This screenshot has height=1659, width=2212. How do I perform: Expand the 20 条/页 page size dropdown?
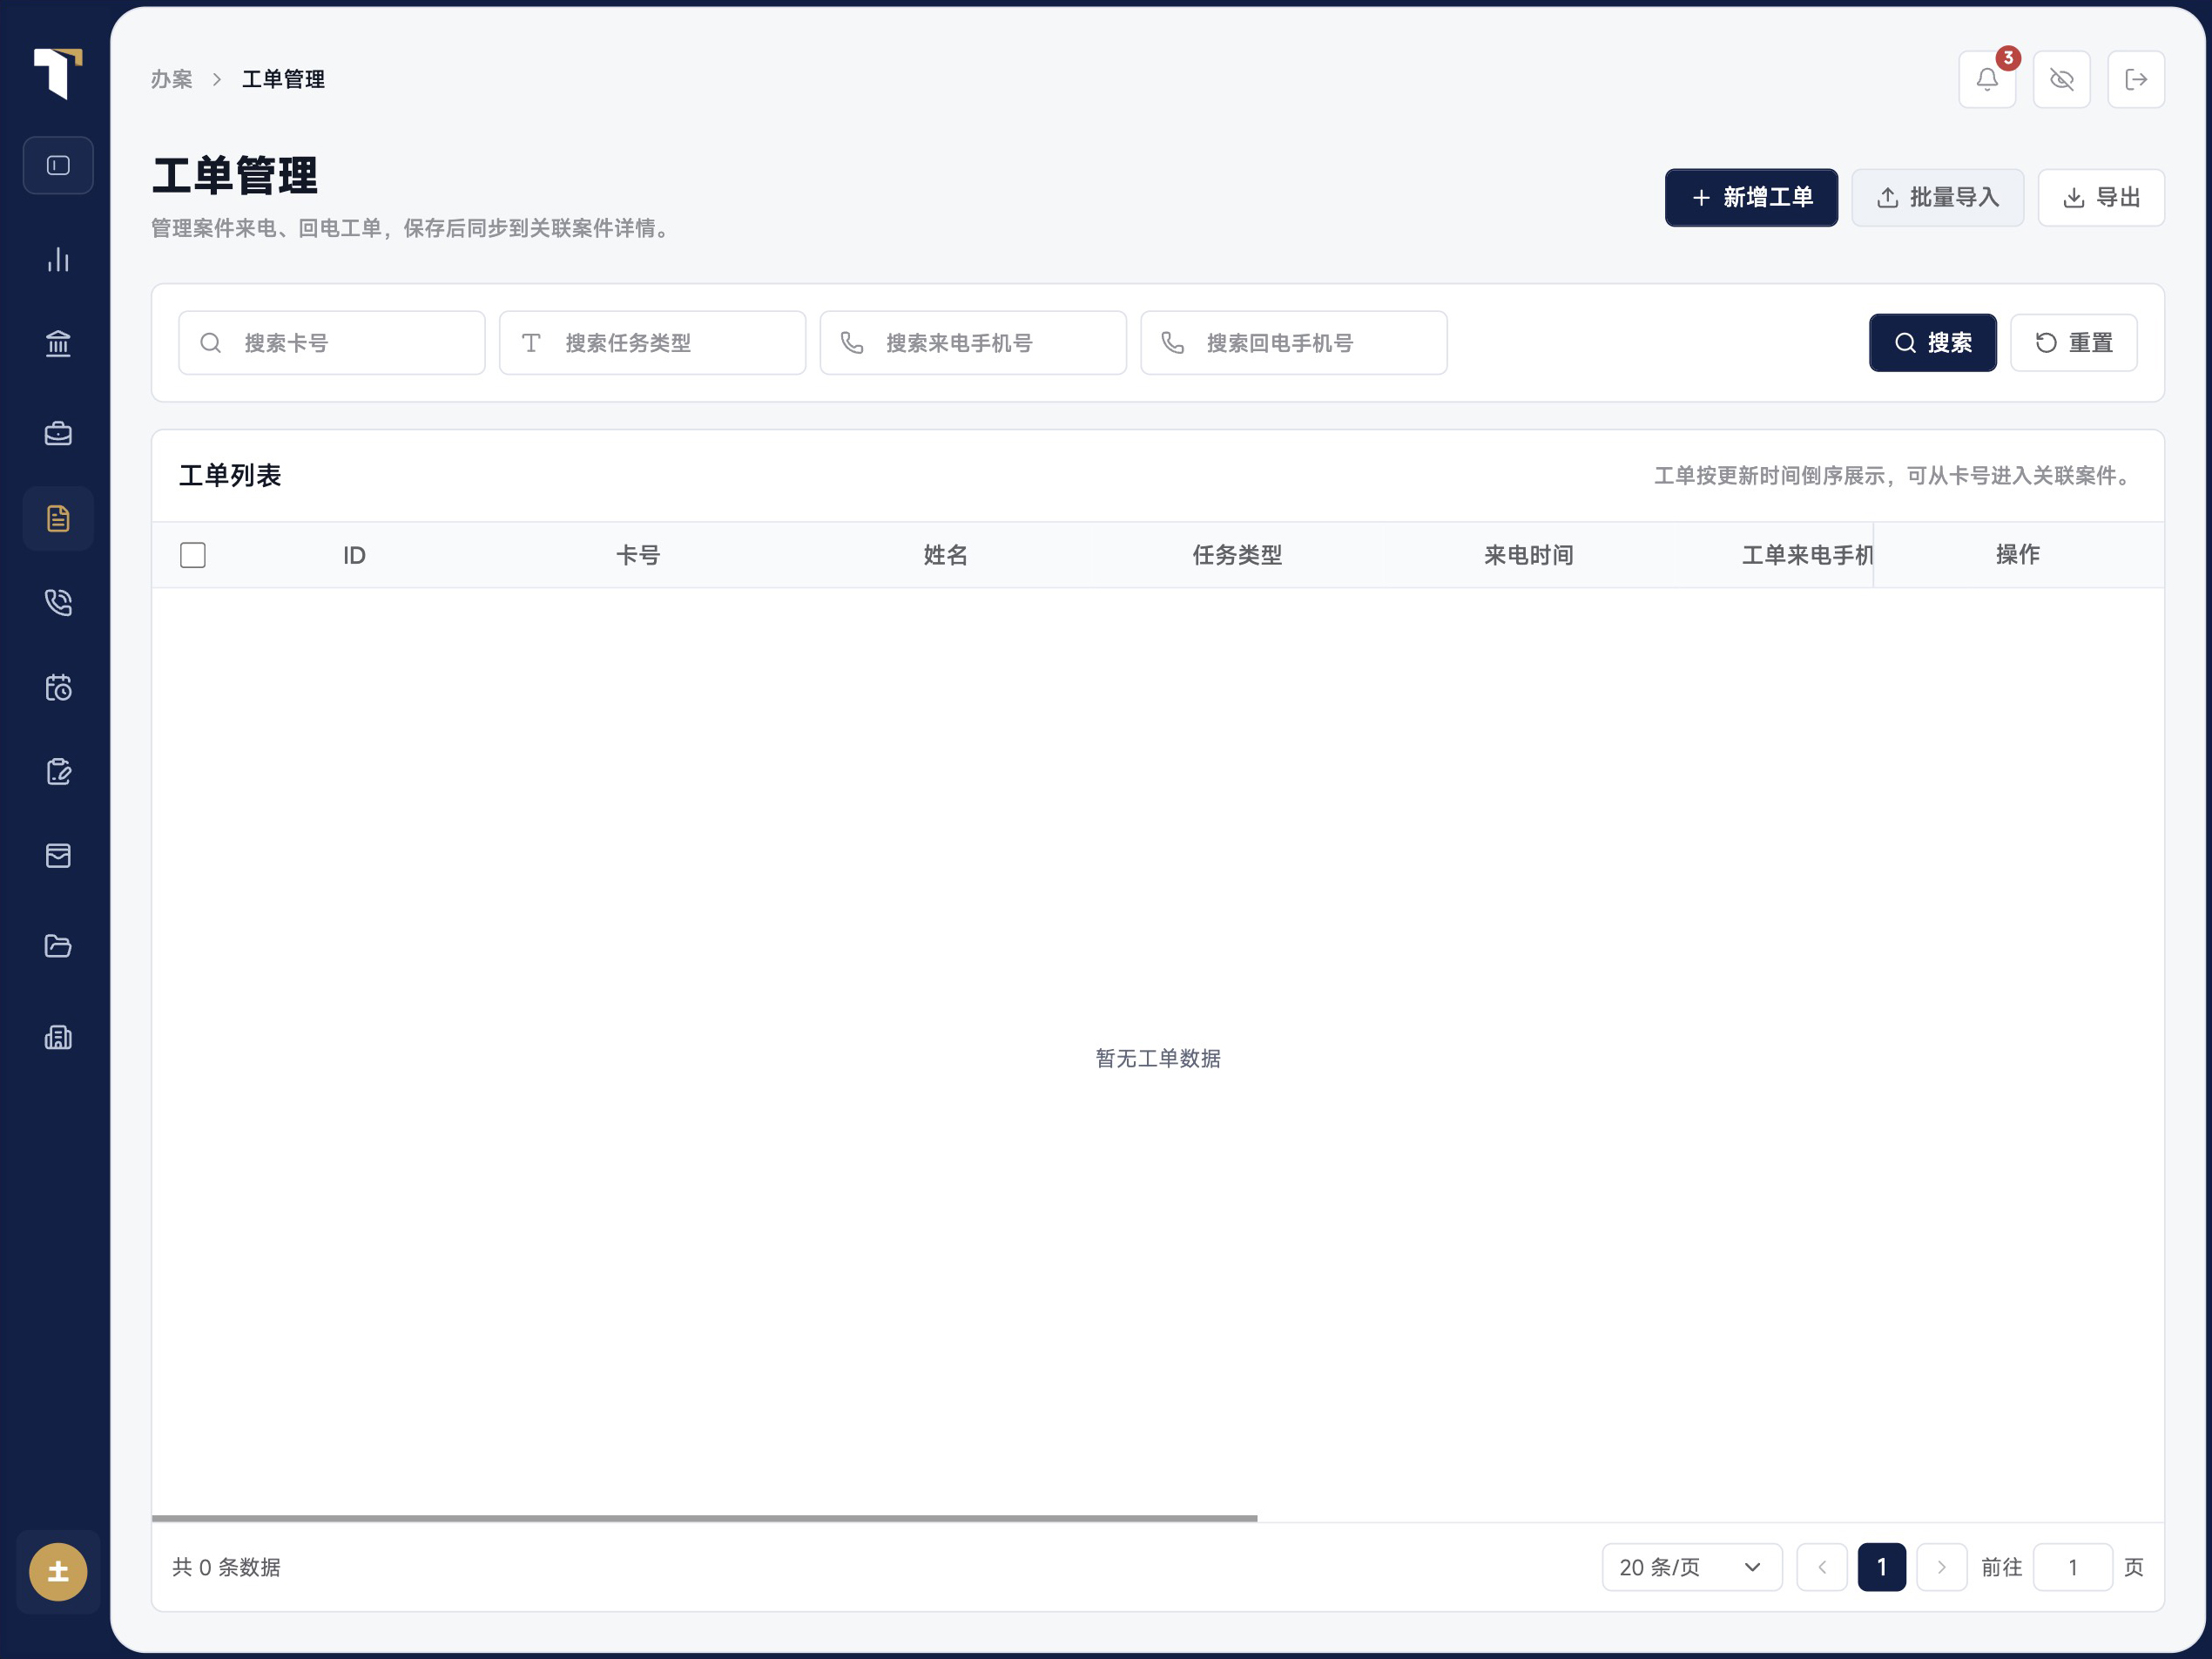[1692, 1567]
